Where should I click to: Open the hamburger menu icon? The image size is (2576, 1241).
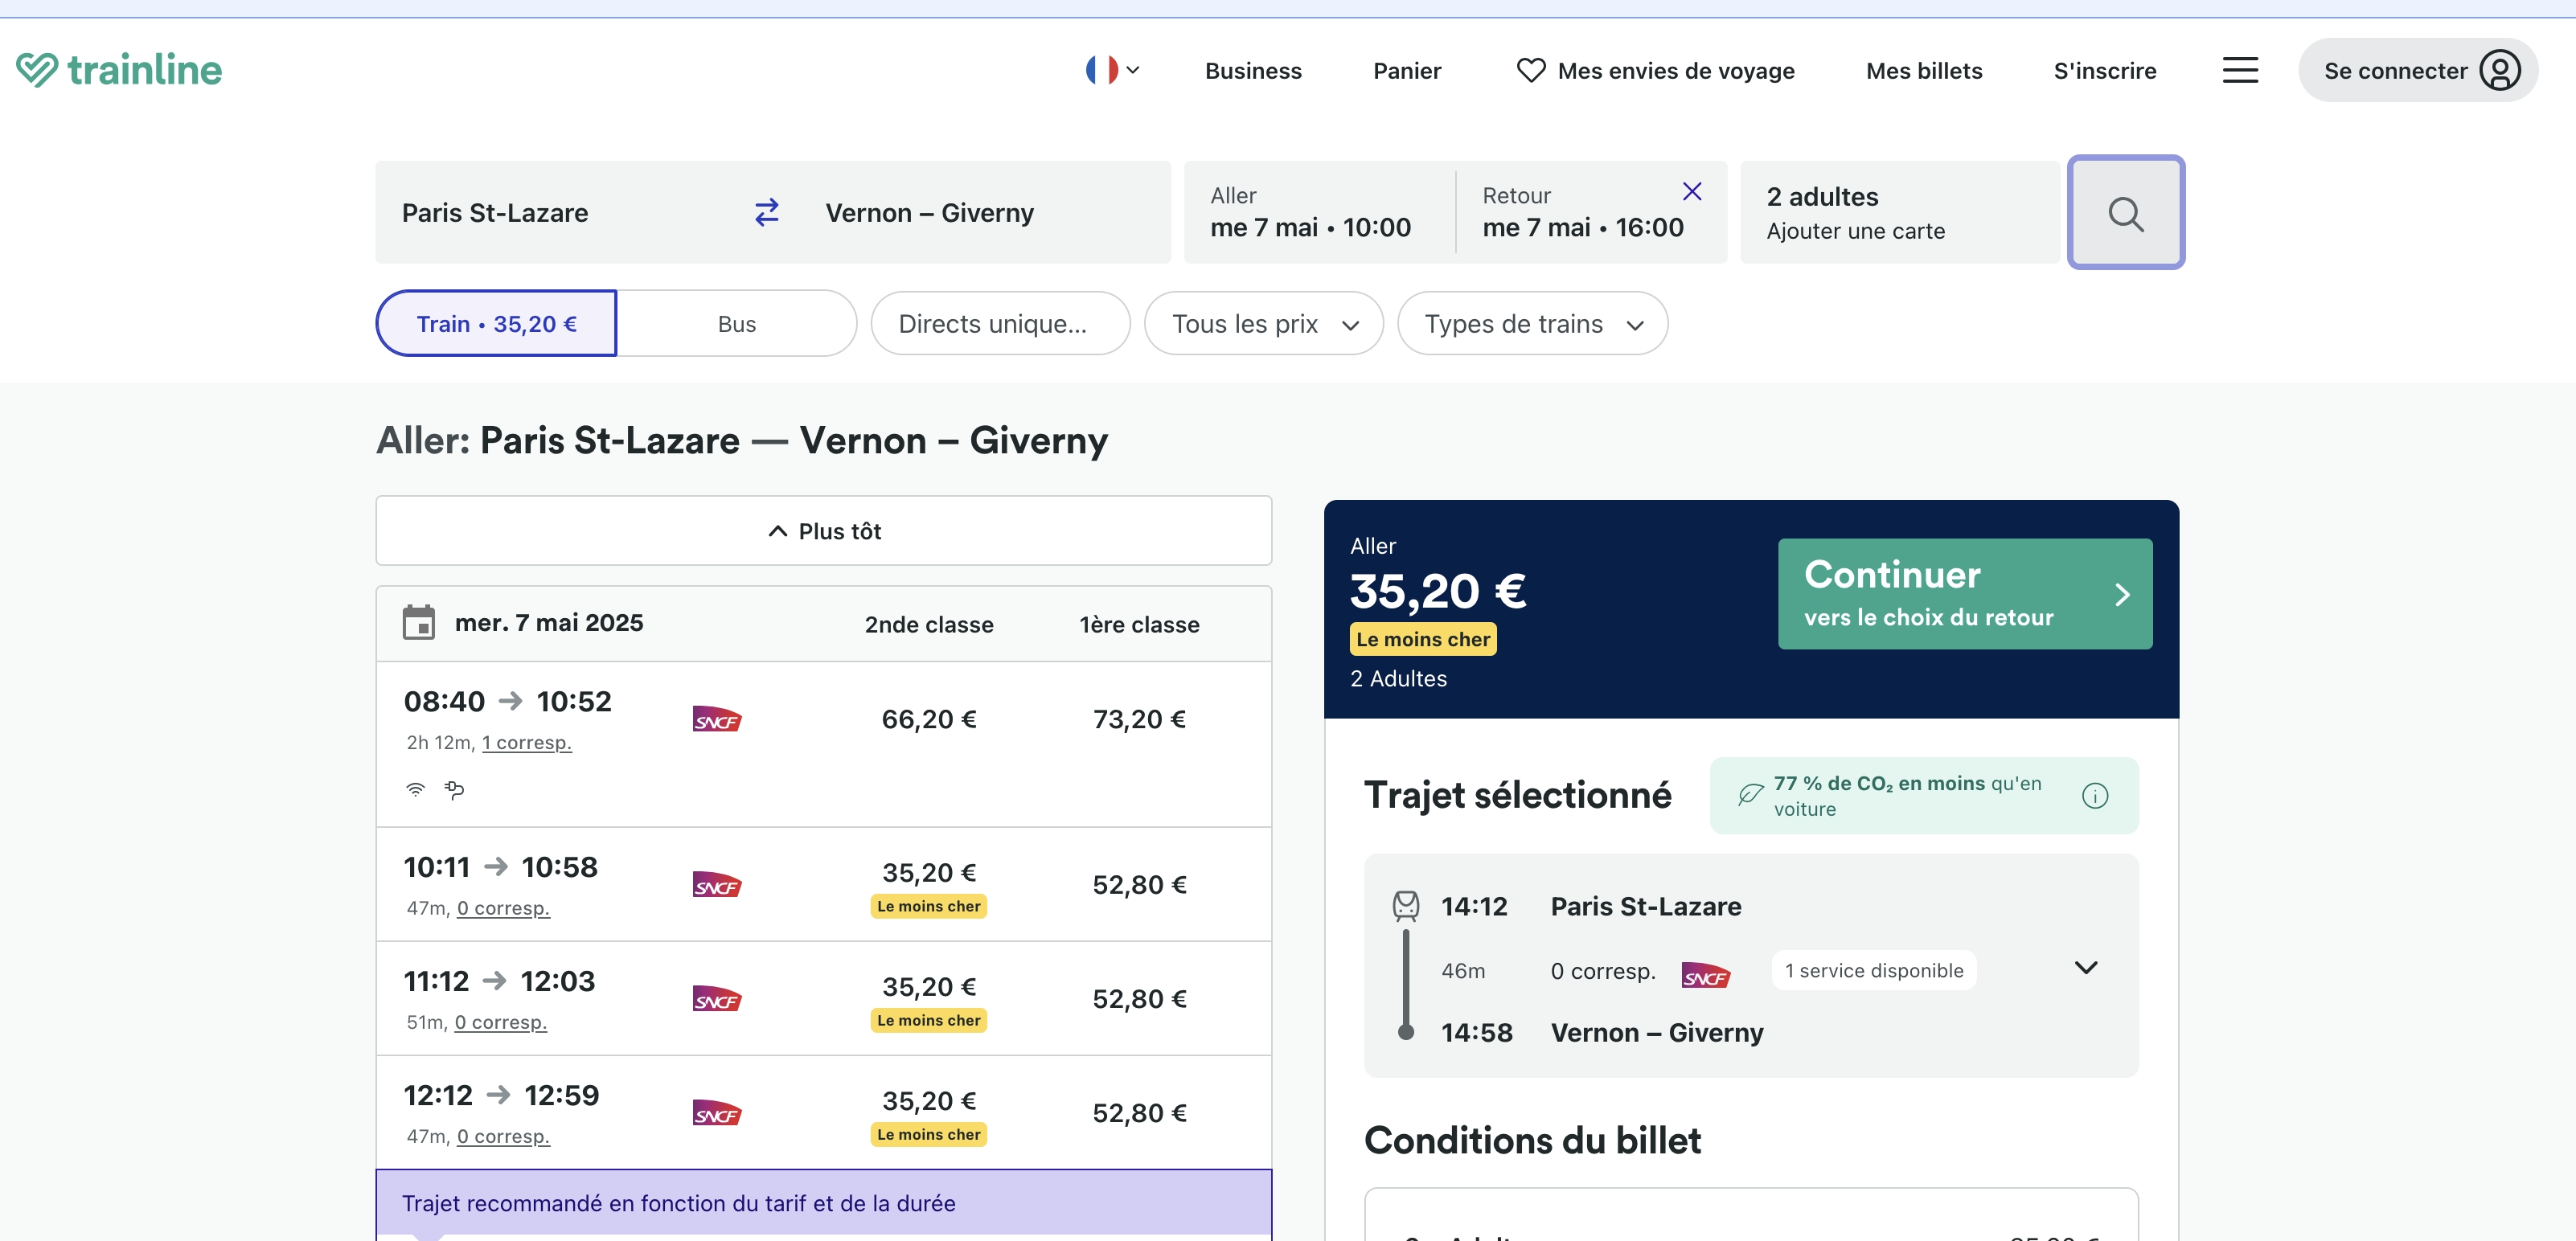point(2240,70)
